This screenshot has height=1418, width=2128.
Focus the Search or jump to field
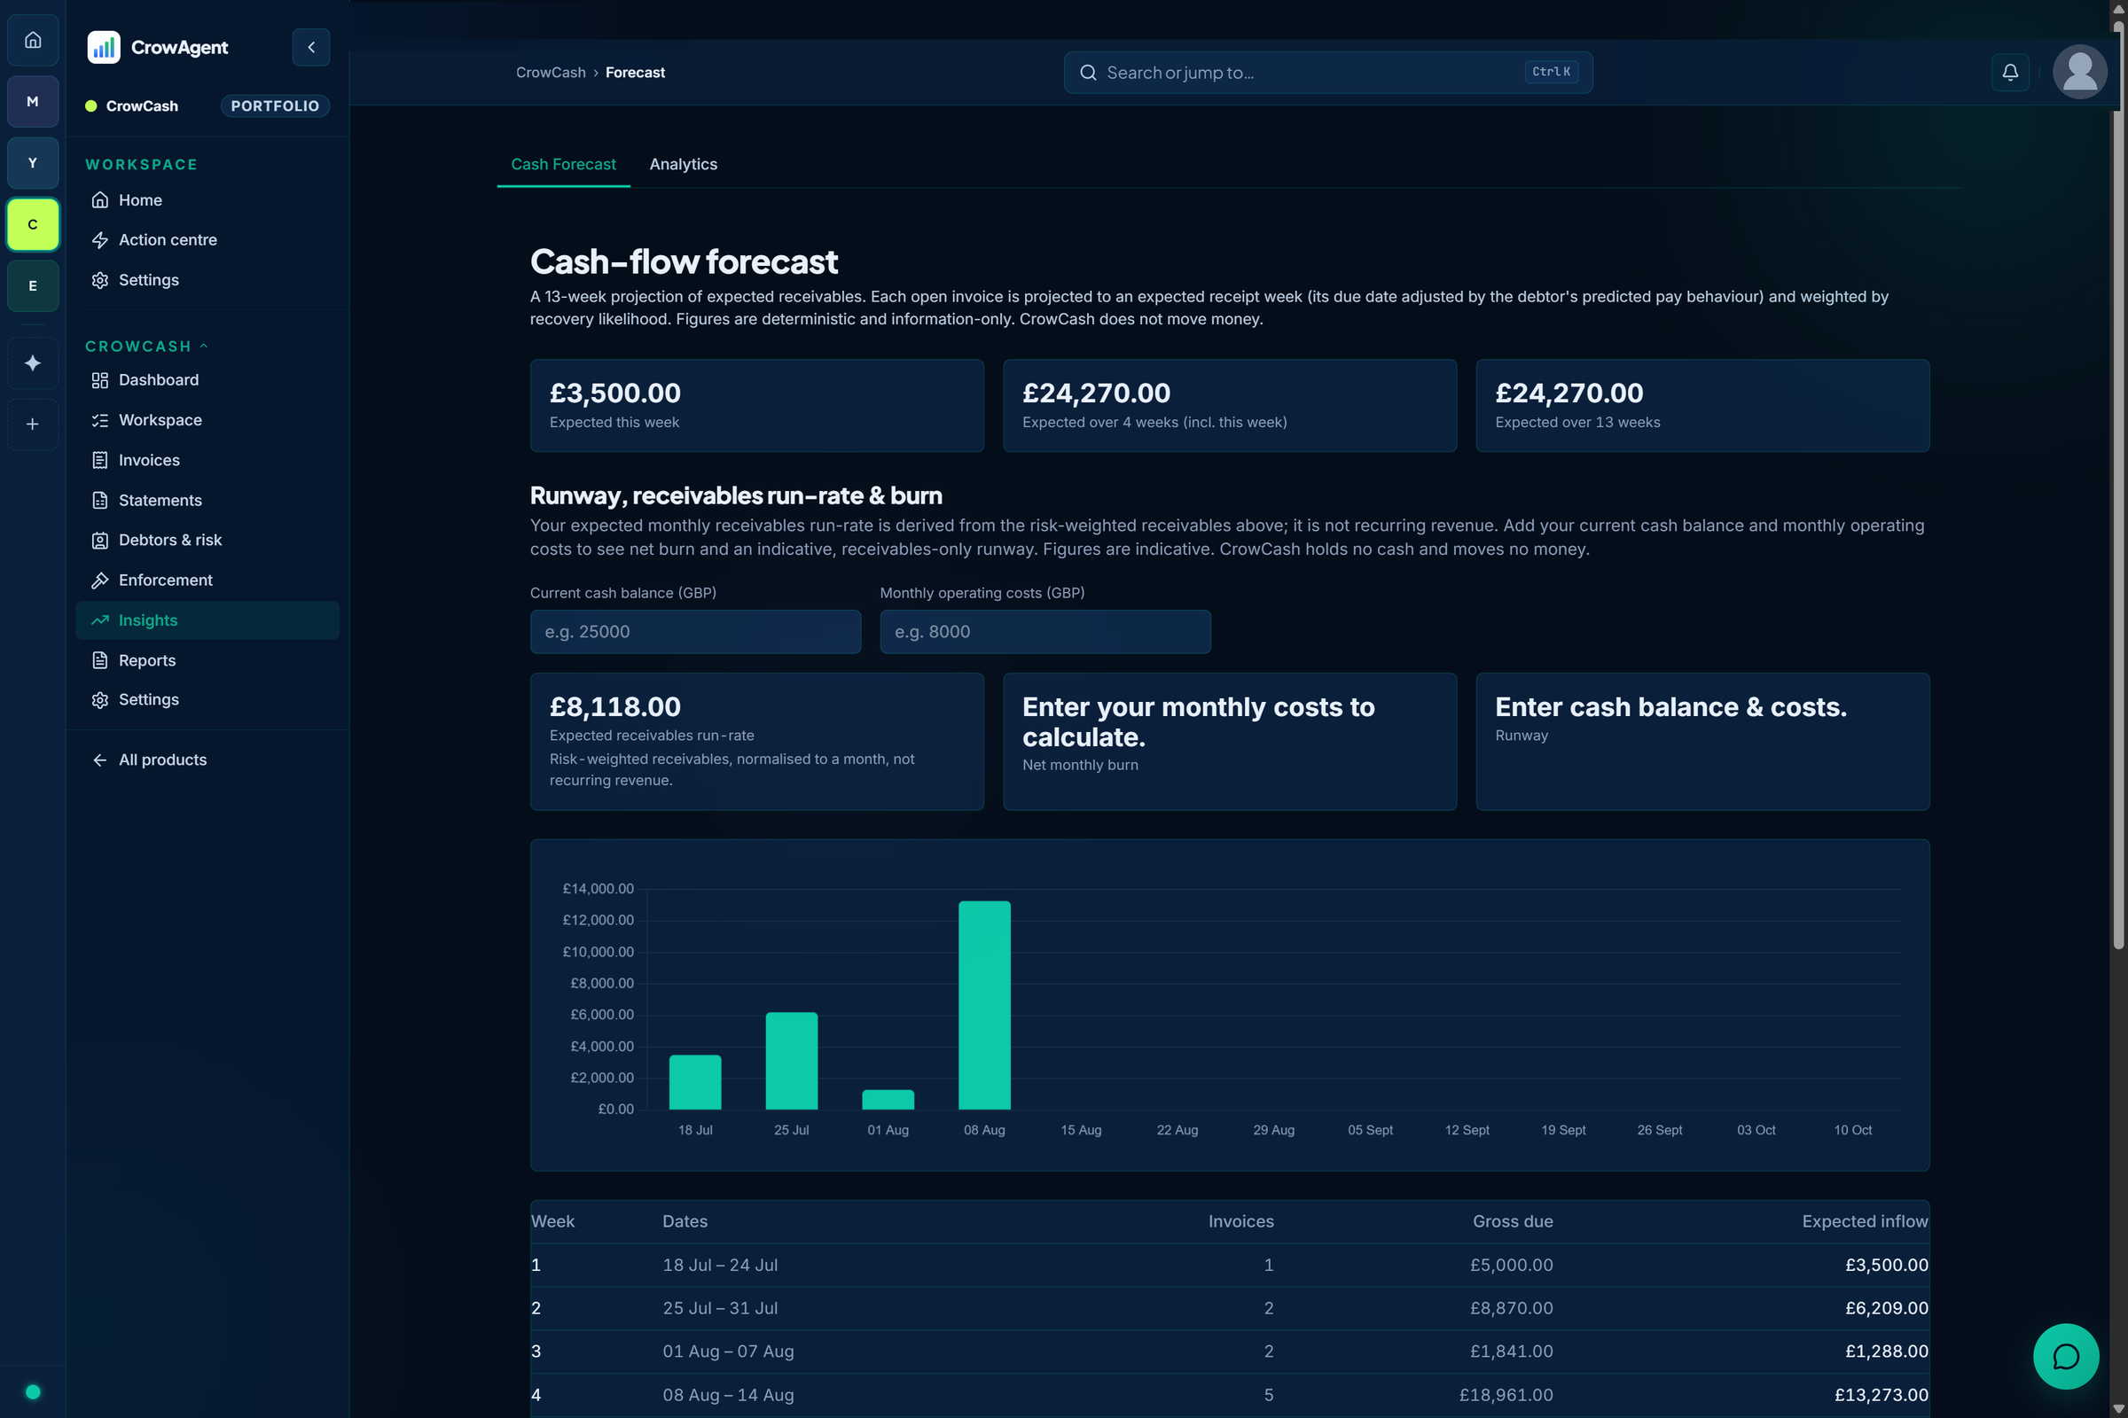click(x=1328, y=73)
